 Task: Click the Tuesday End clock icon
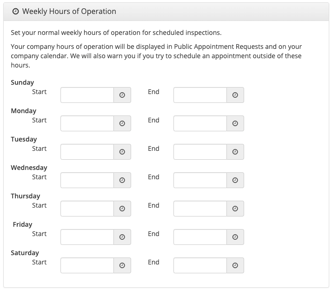(x=235, y=152)
